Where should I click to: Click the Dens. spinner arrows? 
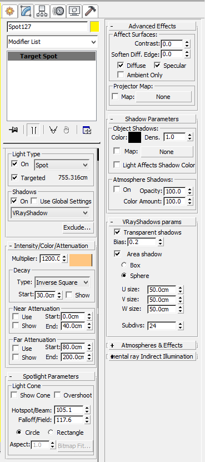point(189,137)
